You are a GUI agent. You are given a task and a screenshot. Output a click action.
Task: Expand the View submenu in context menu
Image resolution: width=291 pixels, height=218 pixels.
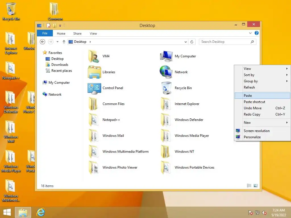click(262, 69)
